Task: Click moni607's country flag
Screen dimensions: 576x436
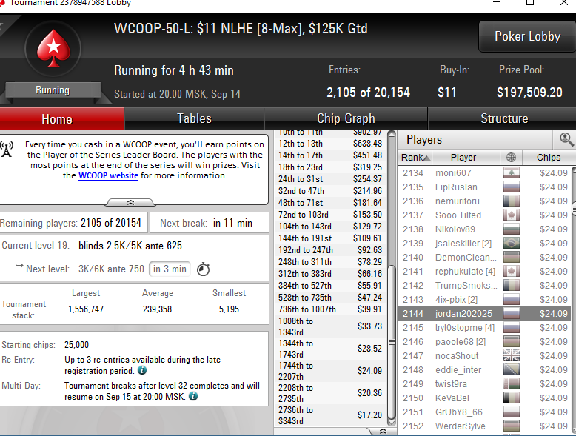Action: coord(512,172)
